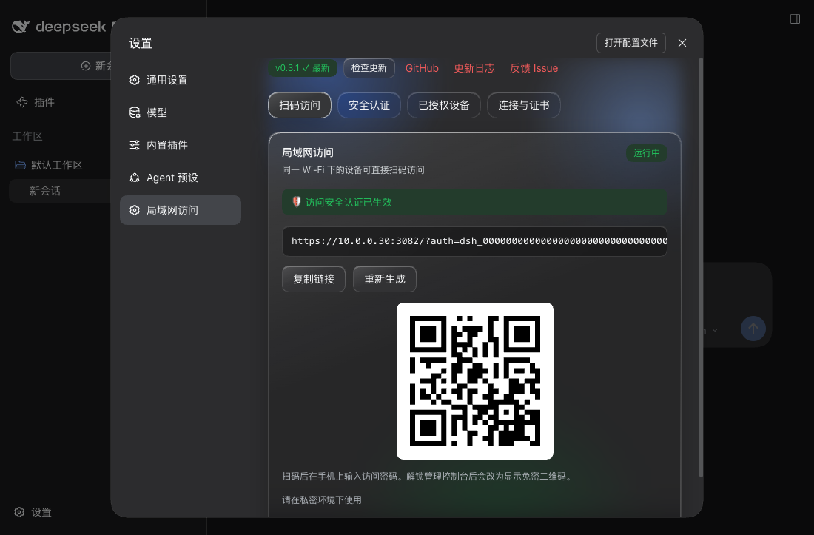Open the 模型 settings section
Viewport: 814px width, 535px height.
click(180, 112)
